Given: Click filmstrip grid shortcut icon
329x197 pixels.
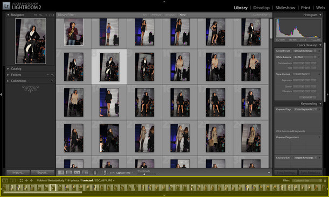Looking at the screenshot, I should tap(21, 180).
